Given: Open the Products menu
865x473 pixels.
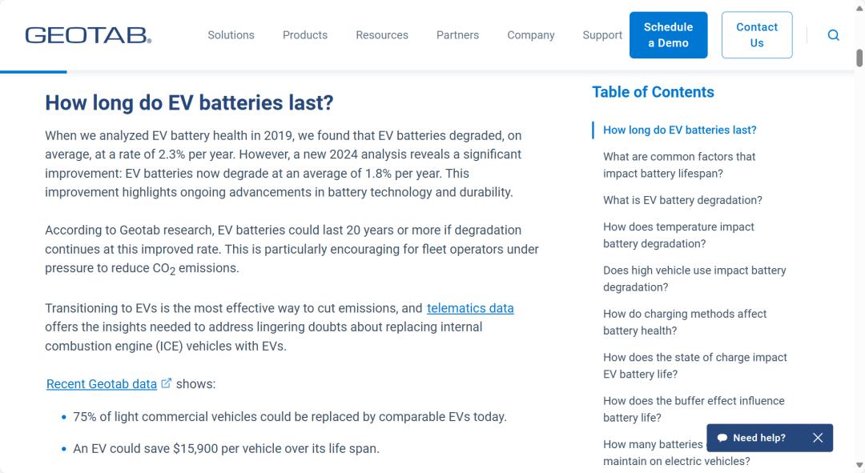Looking at the screenshot, I should pos(304,35).
